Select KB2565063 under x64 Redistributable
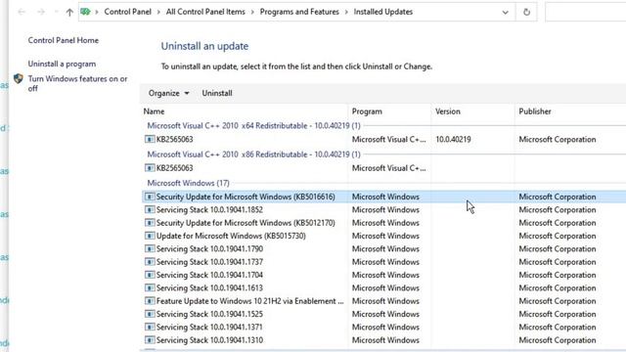Image resolution: width=626 pixels, height=352 pixels. coord(174,139)
